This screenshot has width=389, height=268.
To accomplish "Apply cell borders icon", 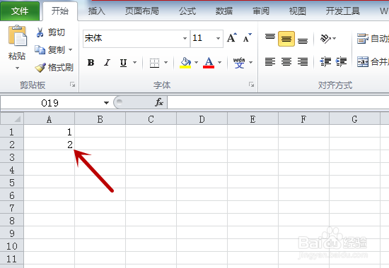I will (154, 62).
